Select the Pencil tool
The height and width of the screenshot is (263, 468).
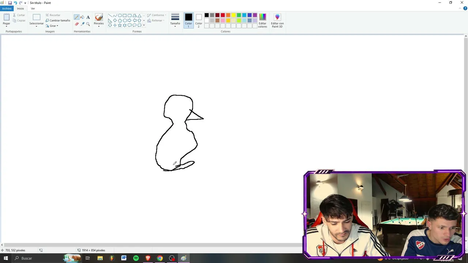pos(76,17)
